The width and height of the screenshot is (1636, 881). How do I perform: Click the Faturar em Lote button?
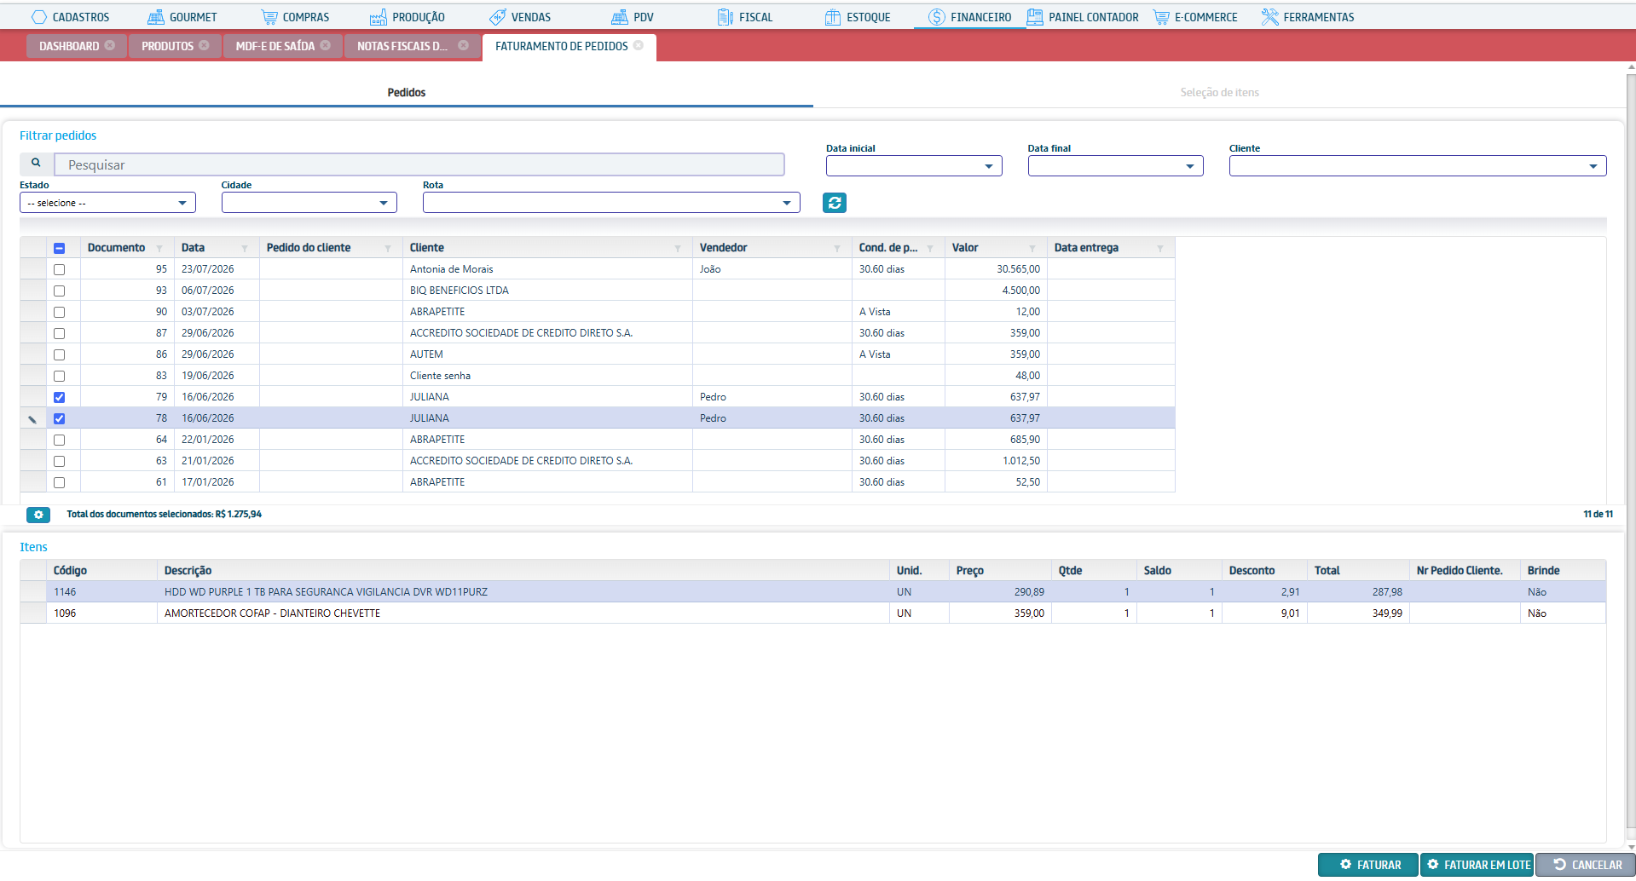coord(1477,865)
